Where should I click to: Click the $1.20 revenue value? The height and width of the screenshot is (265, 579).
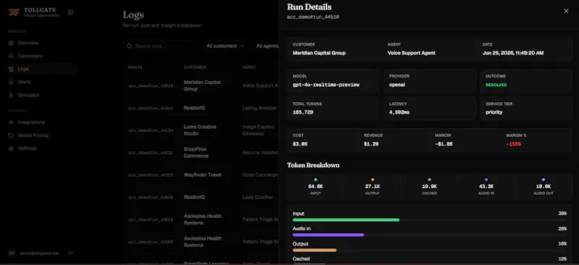pos(371,144)
